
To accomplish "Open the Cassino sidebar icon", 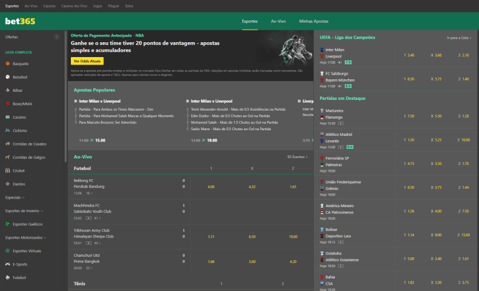I will tap(7, 117).
